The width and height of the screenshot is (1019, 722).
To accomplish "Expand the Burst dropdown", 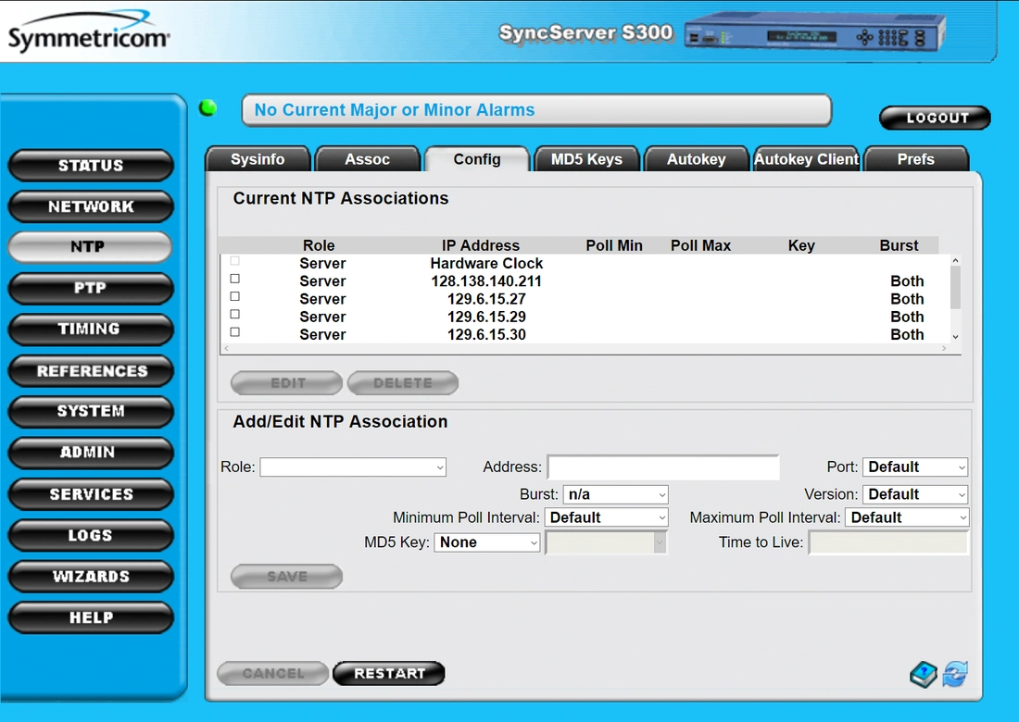I will [x=615, y=494].
